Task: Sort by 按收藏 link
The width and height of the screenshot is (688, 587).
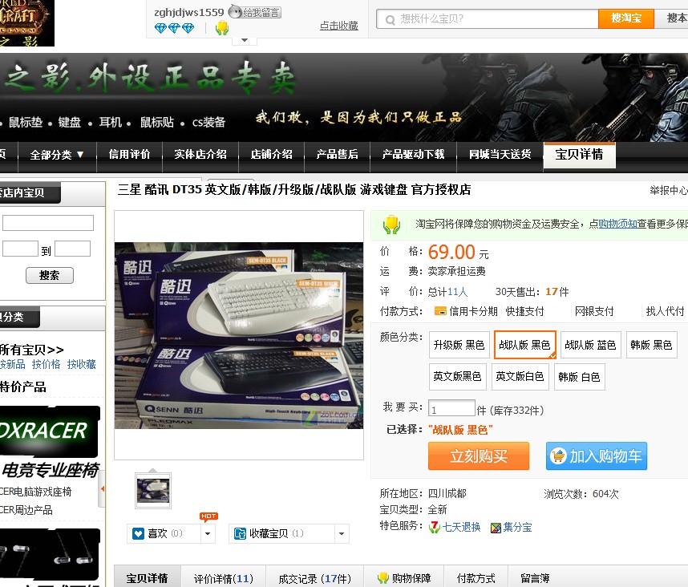Action: pos(82,364)
